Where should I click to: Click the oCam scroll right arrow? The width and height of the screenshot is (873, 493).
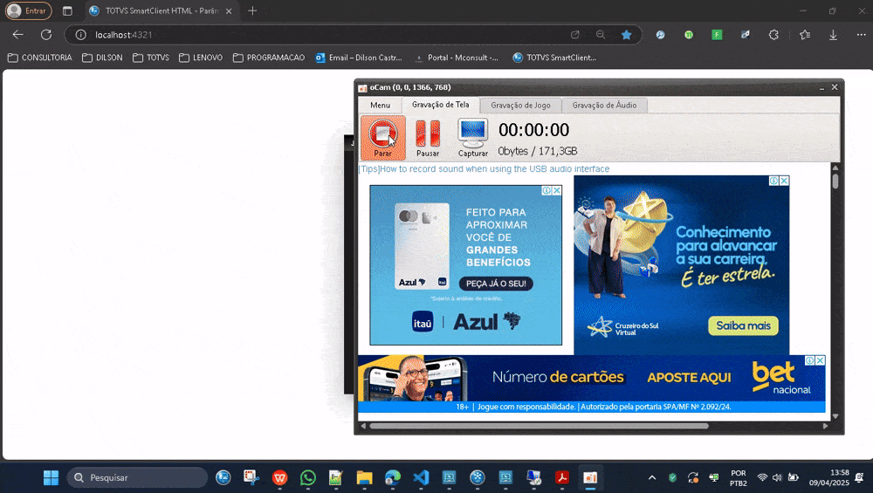pyautogui.click(x=825, y=426)
